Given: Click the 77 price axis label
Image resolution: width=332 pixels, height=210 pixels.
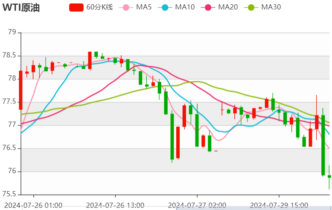Looking at the screenshot, I should tap(12, 124).
